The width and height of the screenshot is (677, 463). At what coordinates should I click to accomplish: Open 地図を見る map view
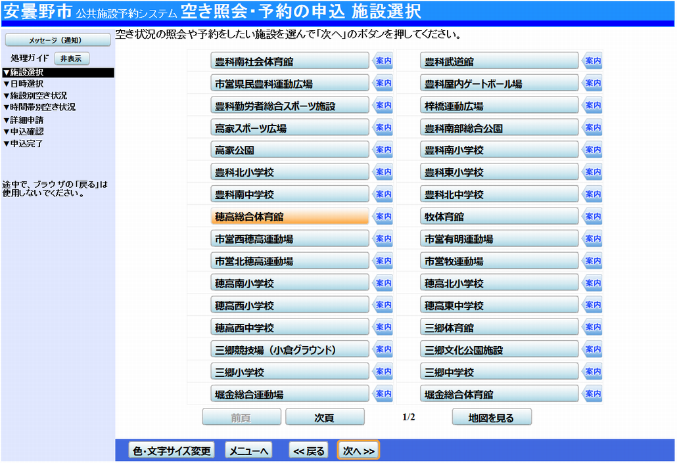[491, 417]
